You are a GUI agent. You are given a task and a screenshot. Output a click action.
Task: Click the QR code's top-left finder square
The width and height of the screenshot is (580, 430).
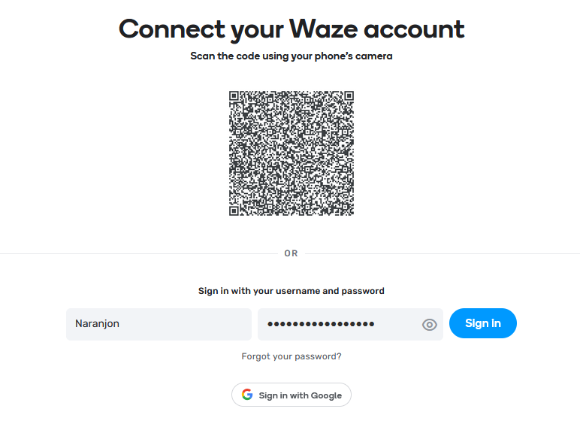[234, 95]
